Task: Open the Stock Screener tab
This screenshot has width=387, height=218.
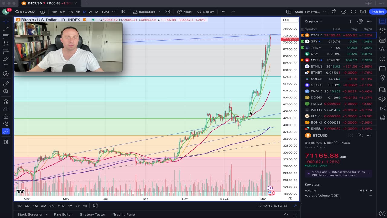Action: (x=30, y=214)
